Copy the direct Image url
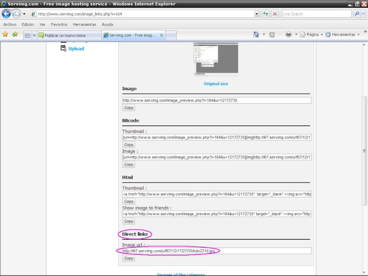Screen dimensions: 368x276 click(129, 258)
